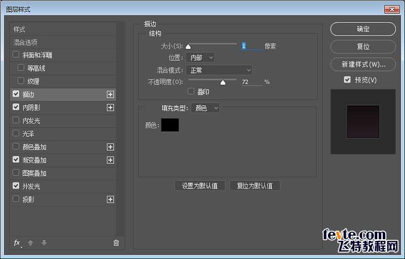Open the 内发光 settings panel
This screenshot has width=405, height=259.
pos(31,121)
